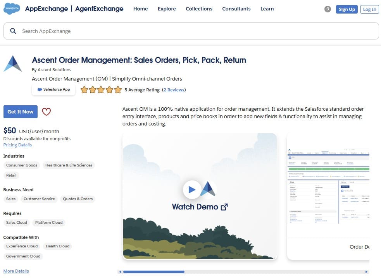Viewport: 381px width, 278px height.
Task: Click 'Discounts available for nonprofits' text
Action: [37, 139]
